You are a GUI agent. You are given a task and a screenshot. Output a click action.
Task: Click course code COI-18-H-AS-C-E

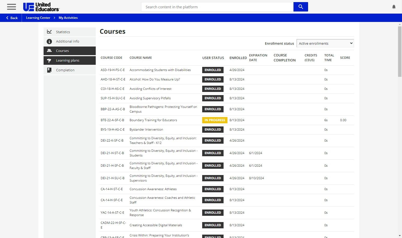112,89
